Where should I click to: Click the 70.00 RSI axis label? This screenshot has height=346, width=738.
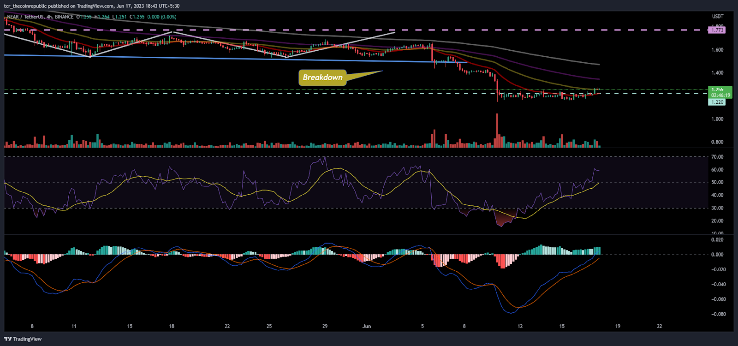coord(717,157)
